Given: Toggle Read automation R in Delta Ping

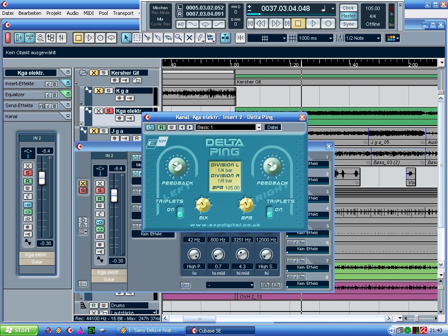Looking at the screenshot, I should coord(161,127).
